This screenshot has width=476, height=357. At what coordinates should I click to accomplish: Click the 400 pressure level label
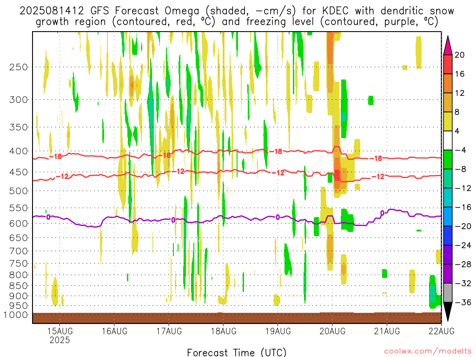point(19,151)
